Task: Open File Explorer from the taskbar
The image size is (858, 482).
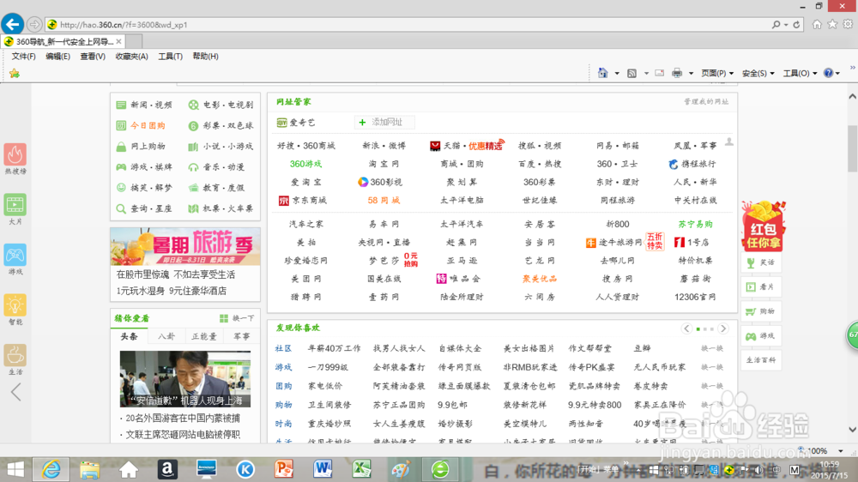Action: [90, 469]
